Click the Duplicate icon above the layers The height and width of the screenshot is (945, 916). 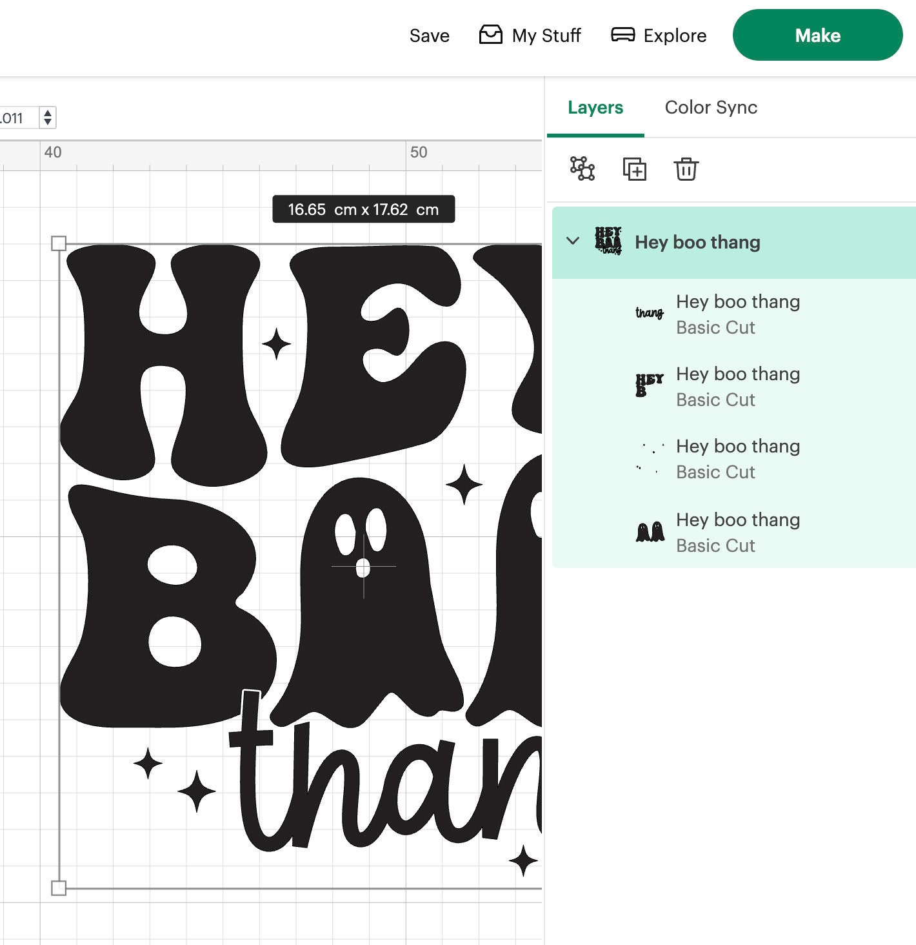(634, 169)
